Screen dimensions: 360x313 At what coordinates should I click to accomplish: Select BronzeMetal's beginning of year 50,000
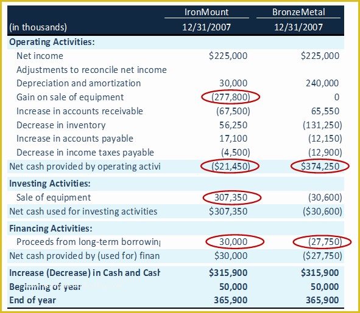click(x=325, y=287)
